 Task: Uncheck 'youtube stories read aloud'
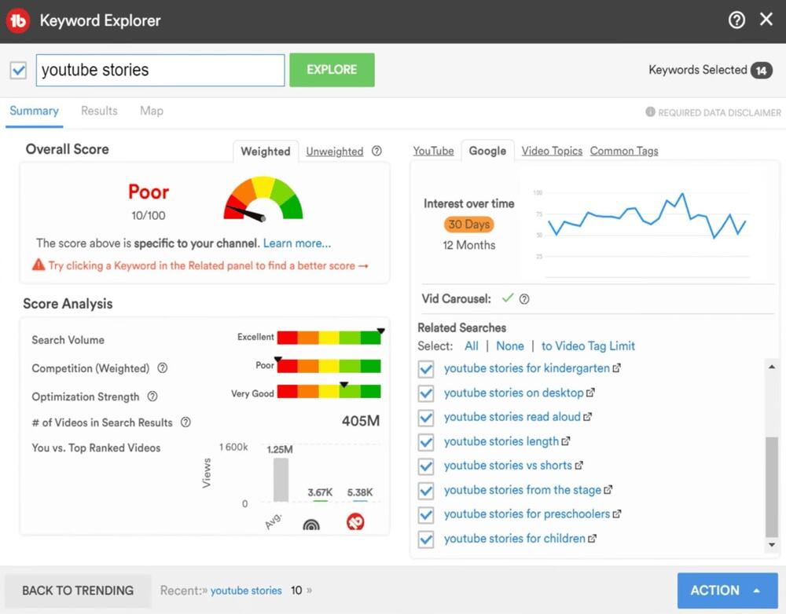(x=426, y=418)
